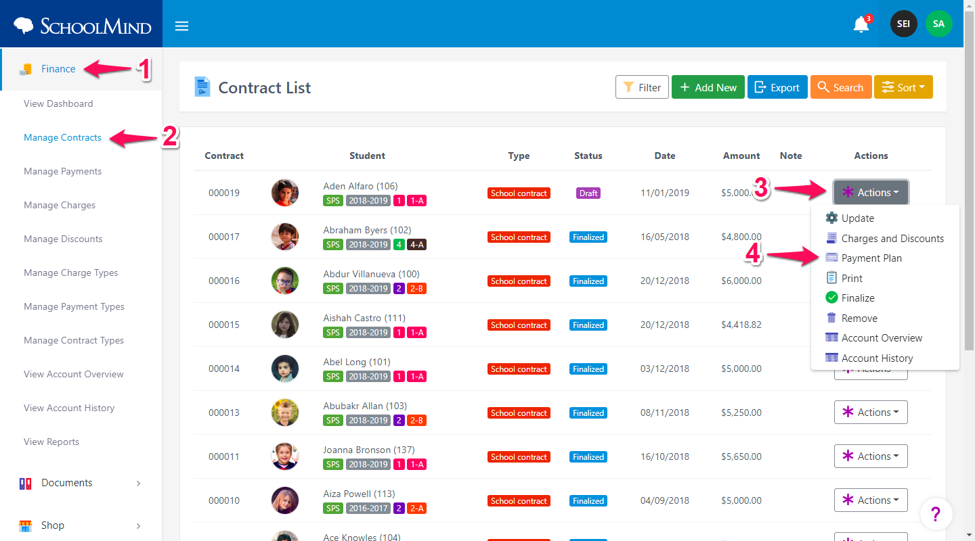Open Manage Charges
Image resolution: width=975 pixels, height=541 pixels.
pyautogui.click(x=60, y=205)
